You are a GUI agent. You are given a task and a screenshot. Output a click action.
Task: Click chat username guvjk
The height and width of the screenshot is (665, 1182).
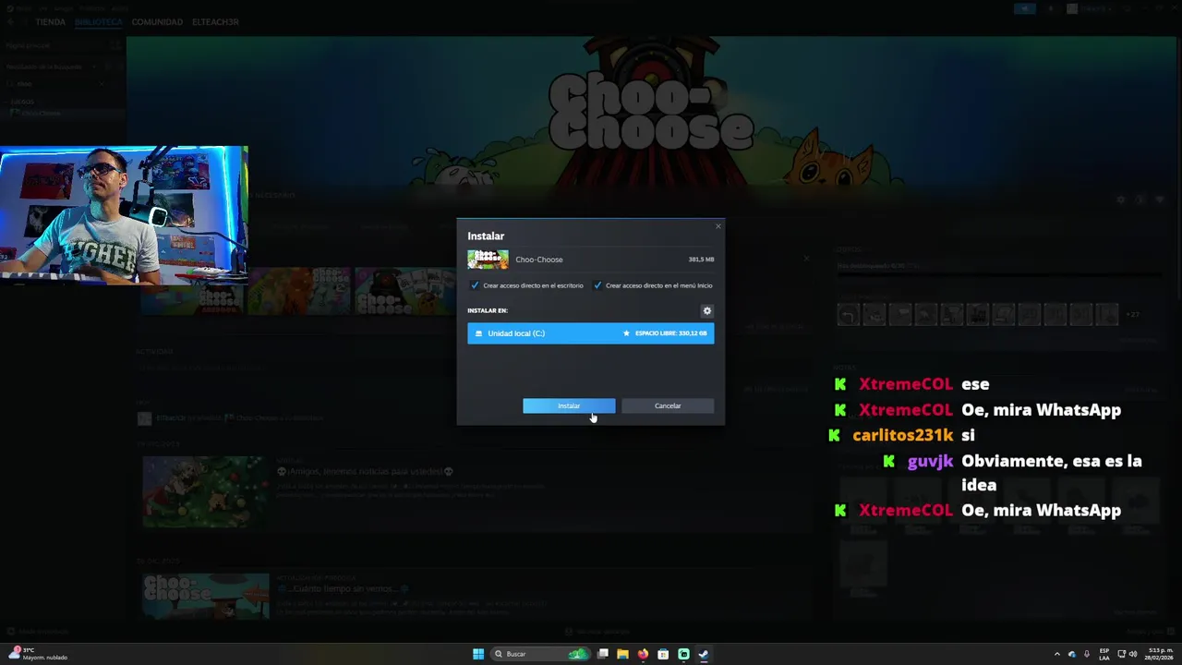coord(930,461)
